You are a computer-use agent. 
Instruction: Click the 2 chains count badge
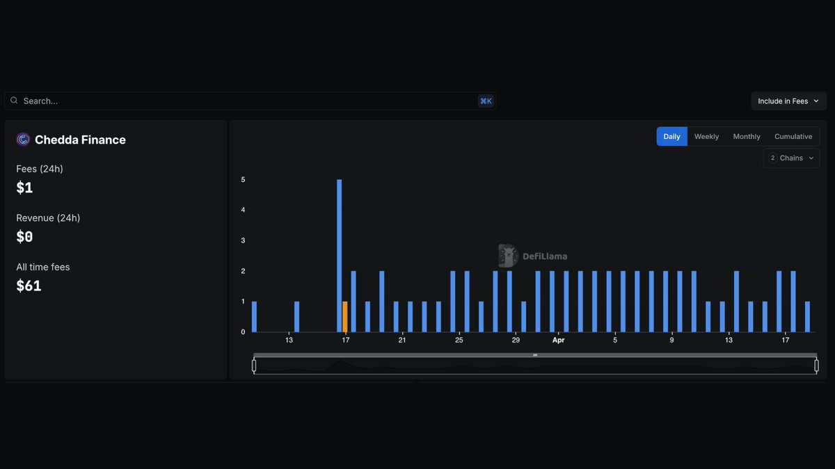(772, 158)
